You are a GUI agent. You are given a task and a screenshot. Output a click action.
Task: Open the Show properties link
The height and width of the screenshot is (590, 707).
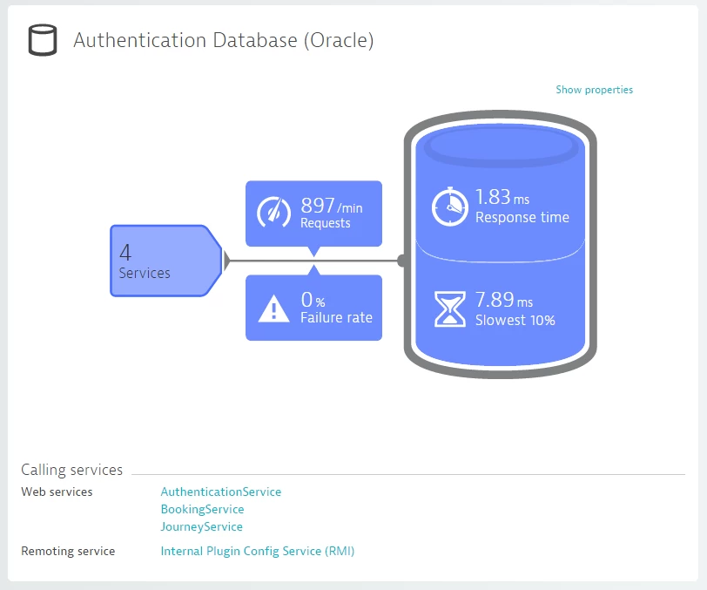(595, 90)
